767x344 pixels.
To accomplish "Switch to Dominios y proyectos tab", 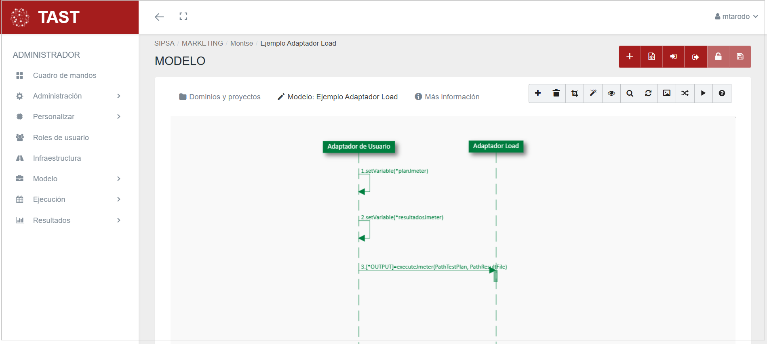I will click(220, 97).
